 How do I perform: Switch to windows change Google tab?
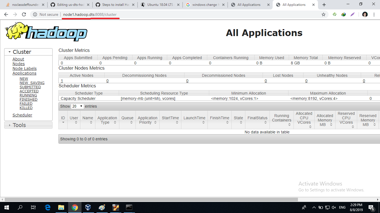click(205, 5)
